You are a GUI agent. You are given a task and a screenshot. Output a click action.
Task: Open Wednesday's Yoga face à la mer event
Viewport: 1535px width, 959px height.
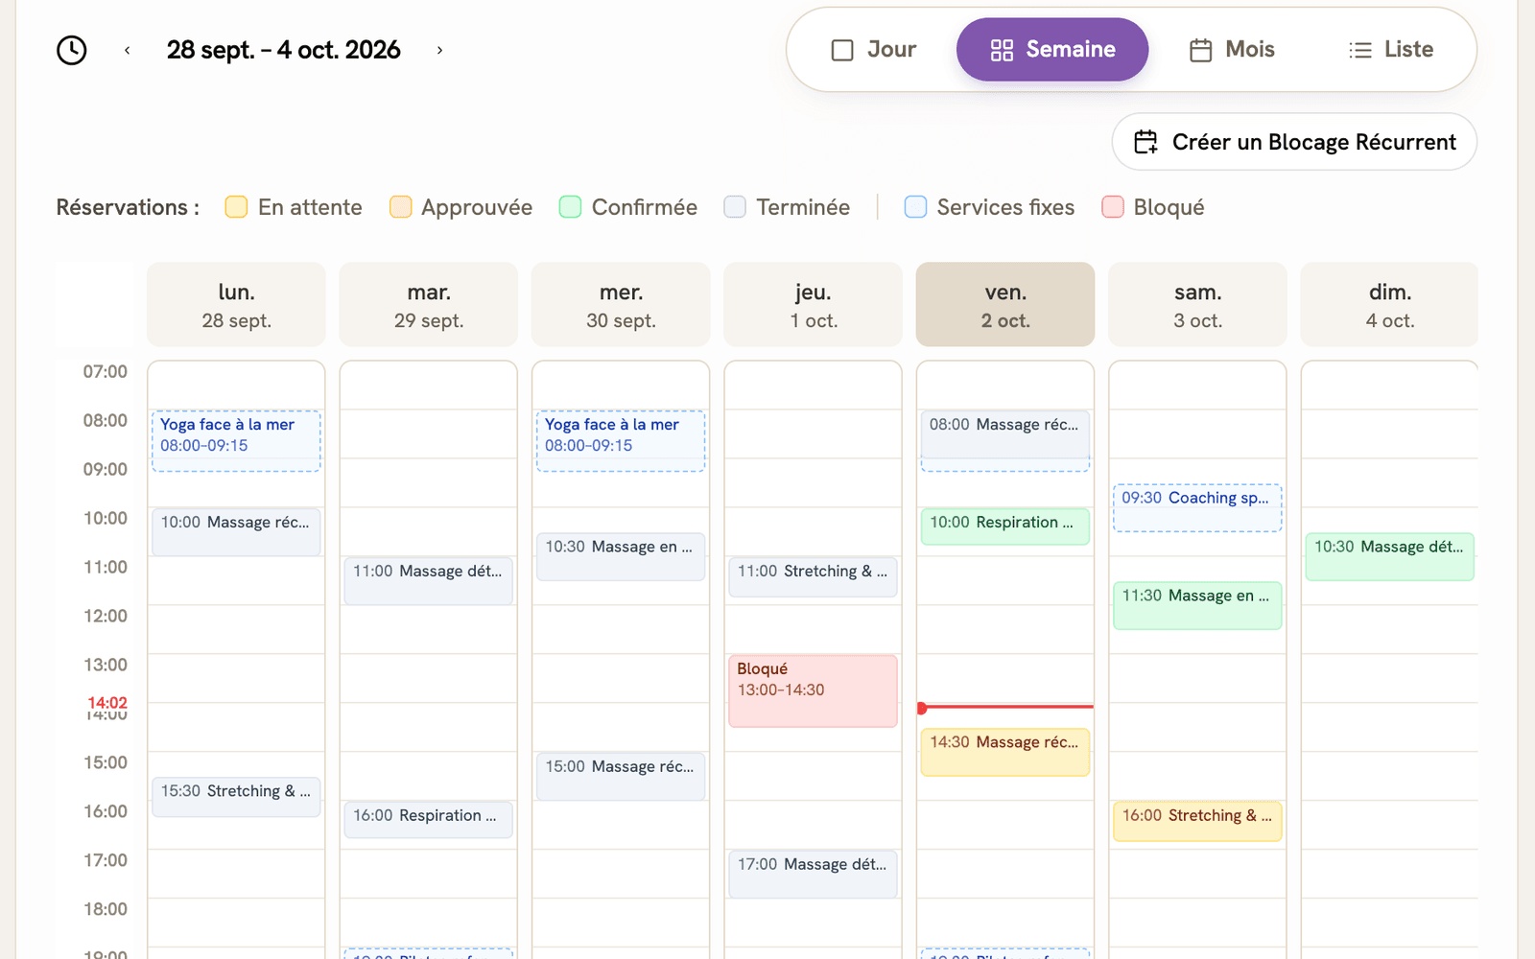tap(621, 441)
